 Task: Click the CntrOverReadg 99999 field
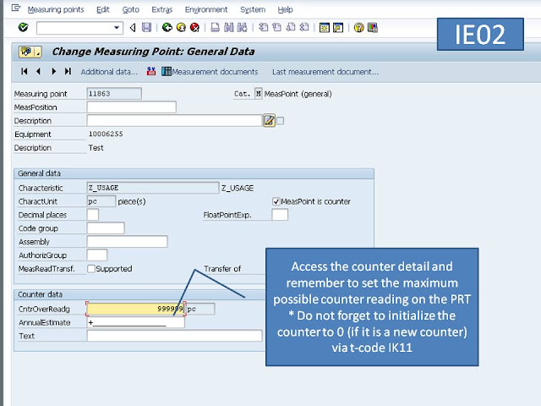[x=136, y=309]
